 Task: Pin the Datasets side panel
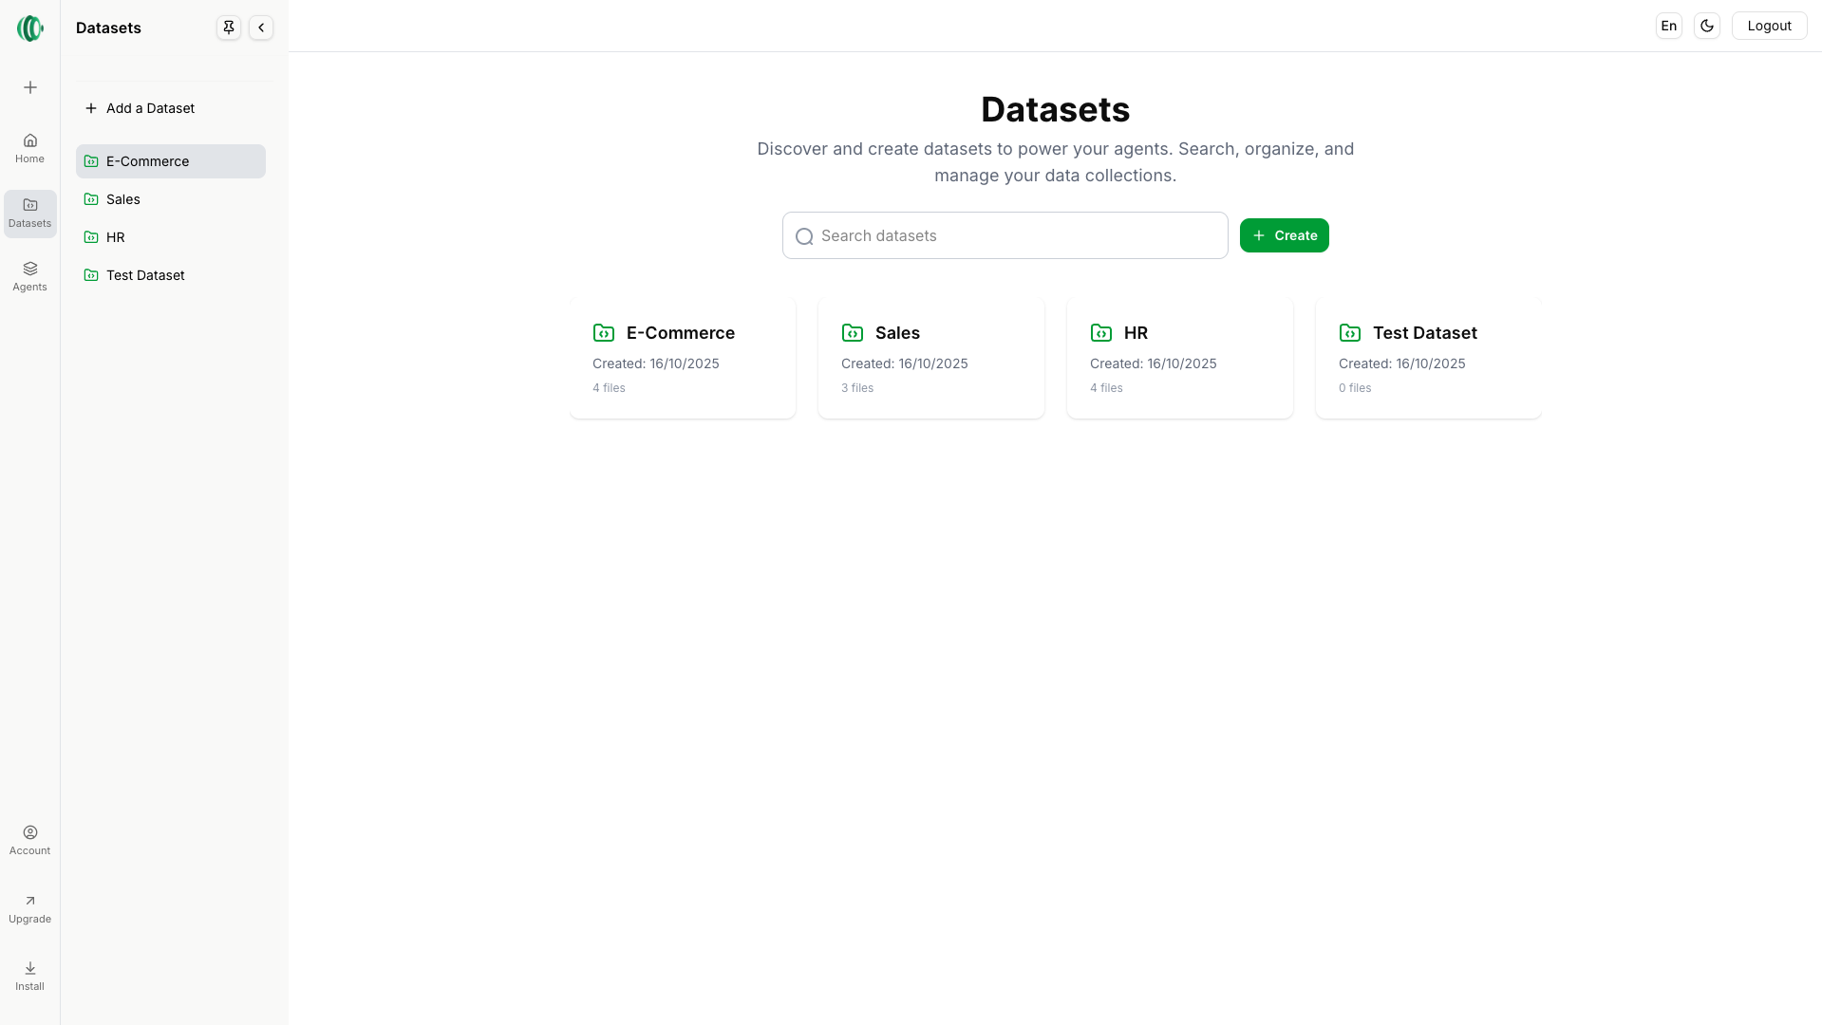(x=229, y=28)
